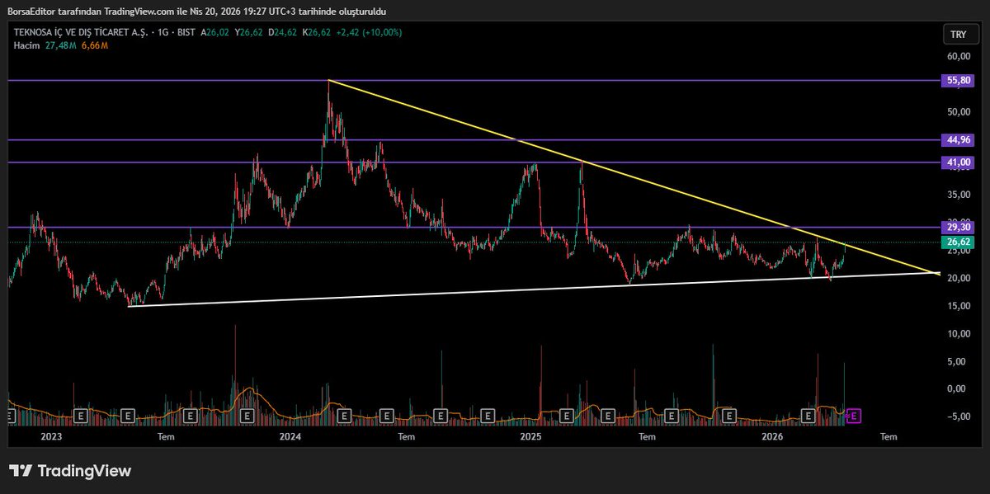The width and height of the screenshot is (990, 494).
Task: Select the 44,96 purple price level label
Action: pyautogui.click(x=957, y=140)
